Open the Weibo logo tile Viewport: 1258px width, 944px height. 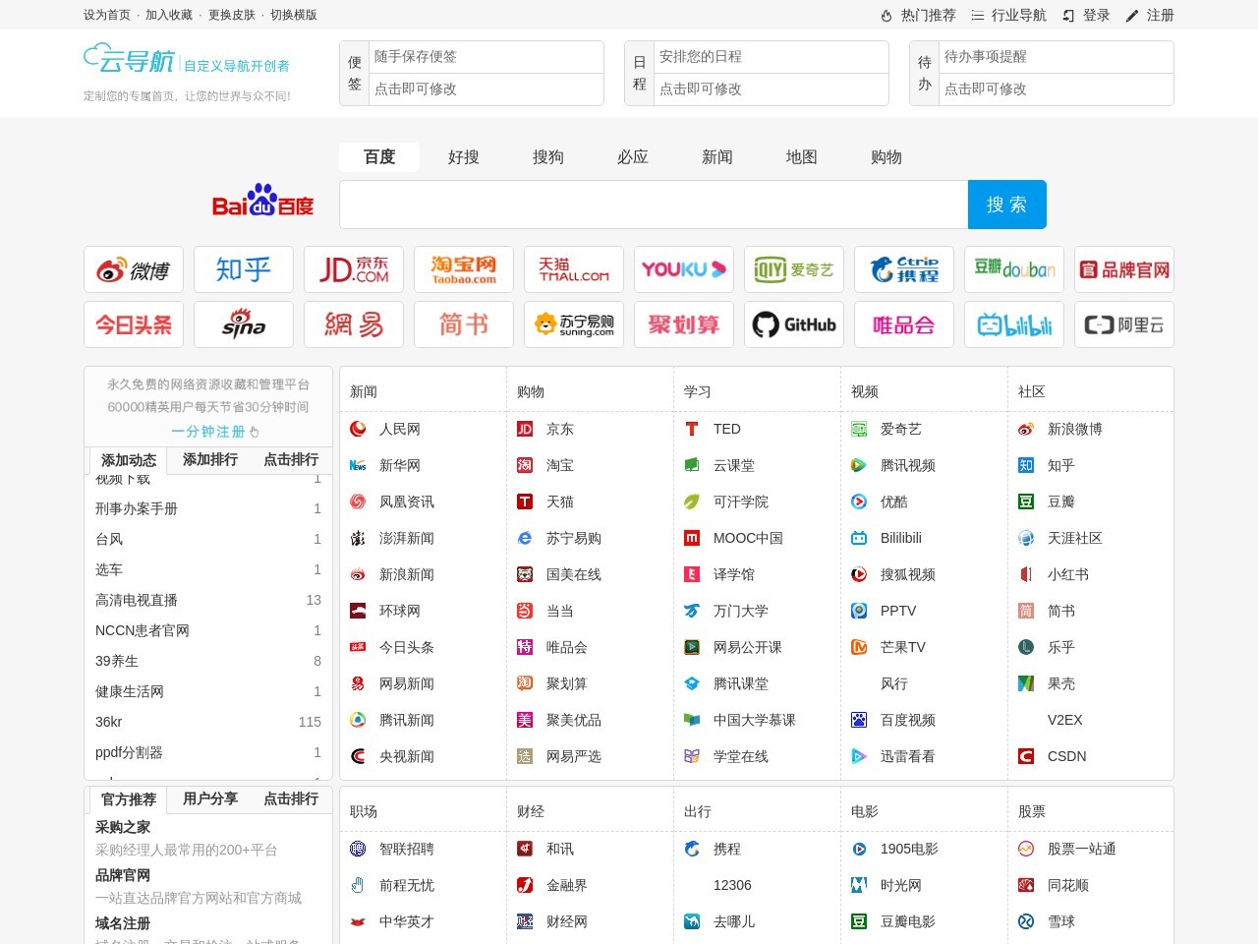(134, 269)
